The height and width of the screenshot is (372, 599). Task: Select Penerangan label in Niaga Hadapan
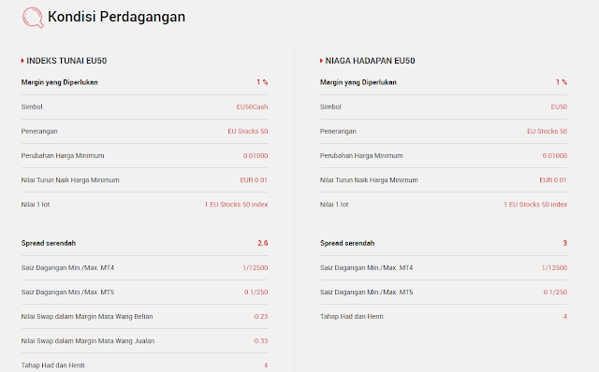pyautogui.click(x=338, y=131)
